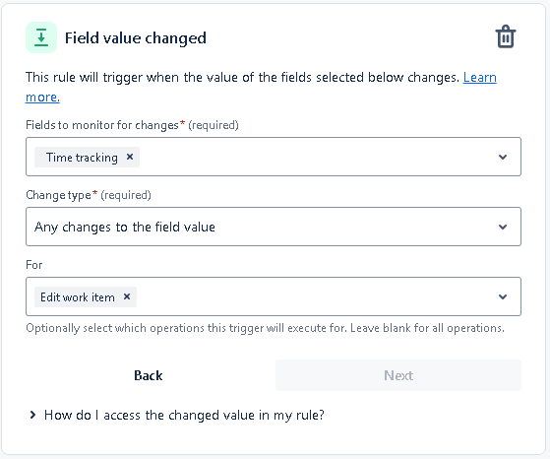Open the Fields to monitor dropdown chevron
550x459 pixels.
503,157
